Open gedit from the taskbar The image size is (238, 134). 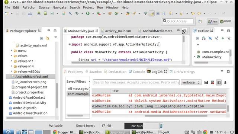coord(164,132)
